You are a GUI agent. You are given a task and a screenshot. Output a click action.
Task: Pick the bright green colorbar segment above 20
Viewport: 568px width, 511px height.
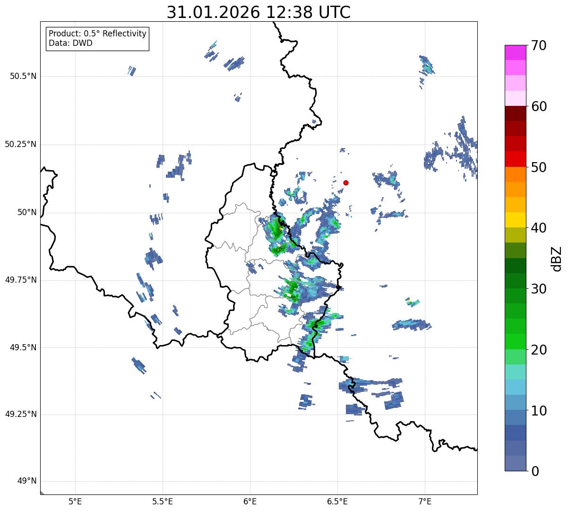click(515, 342)
